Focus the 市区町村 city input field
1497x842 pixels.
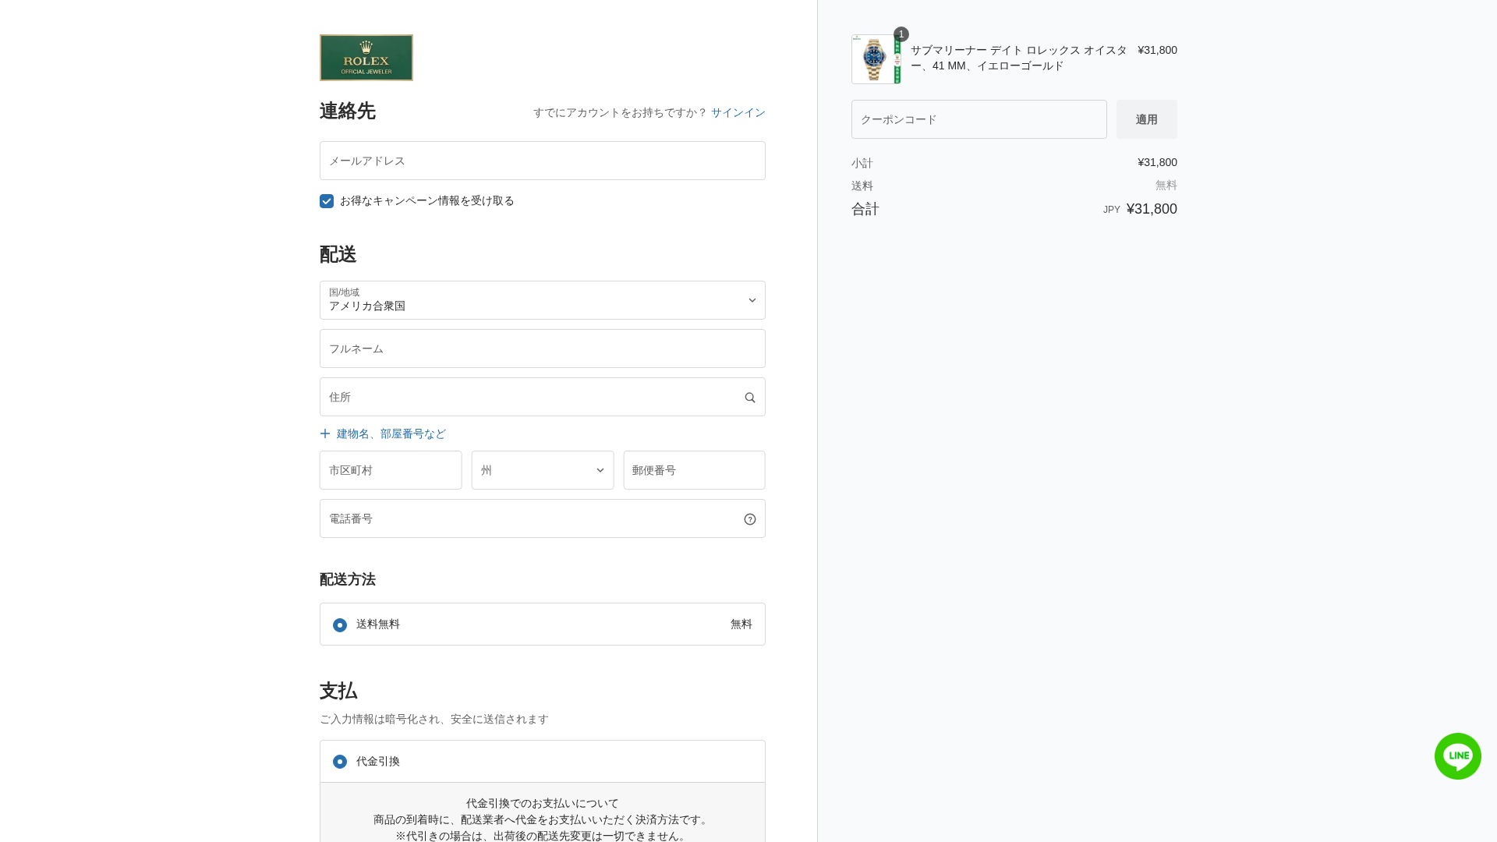391,470
